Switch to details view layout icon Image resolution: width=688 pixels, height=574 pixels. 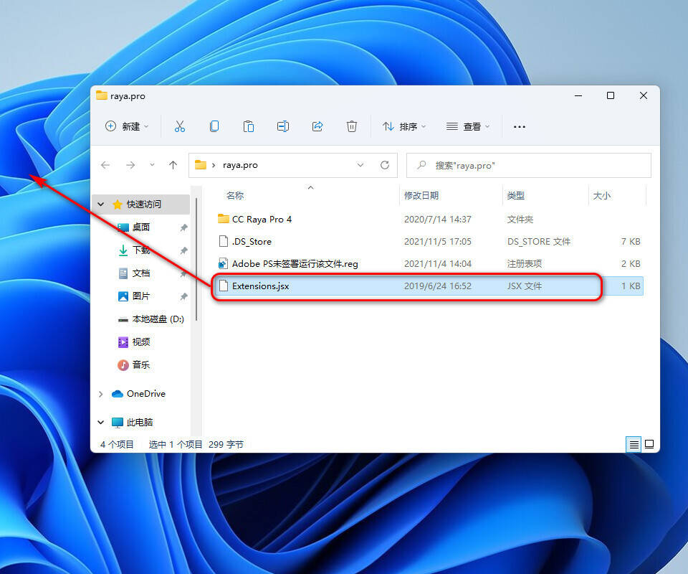pyautogui.click(x=634, y=445)
